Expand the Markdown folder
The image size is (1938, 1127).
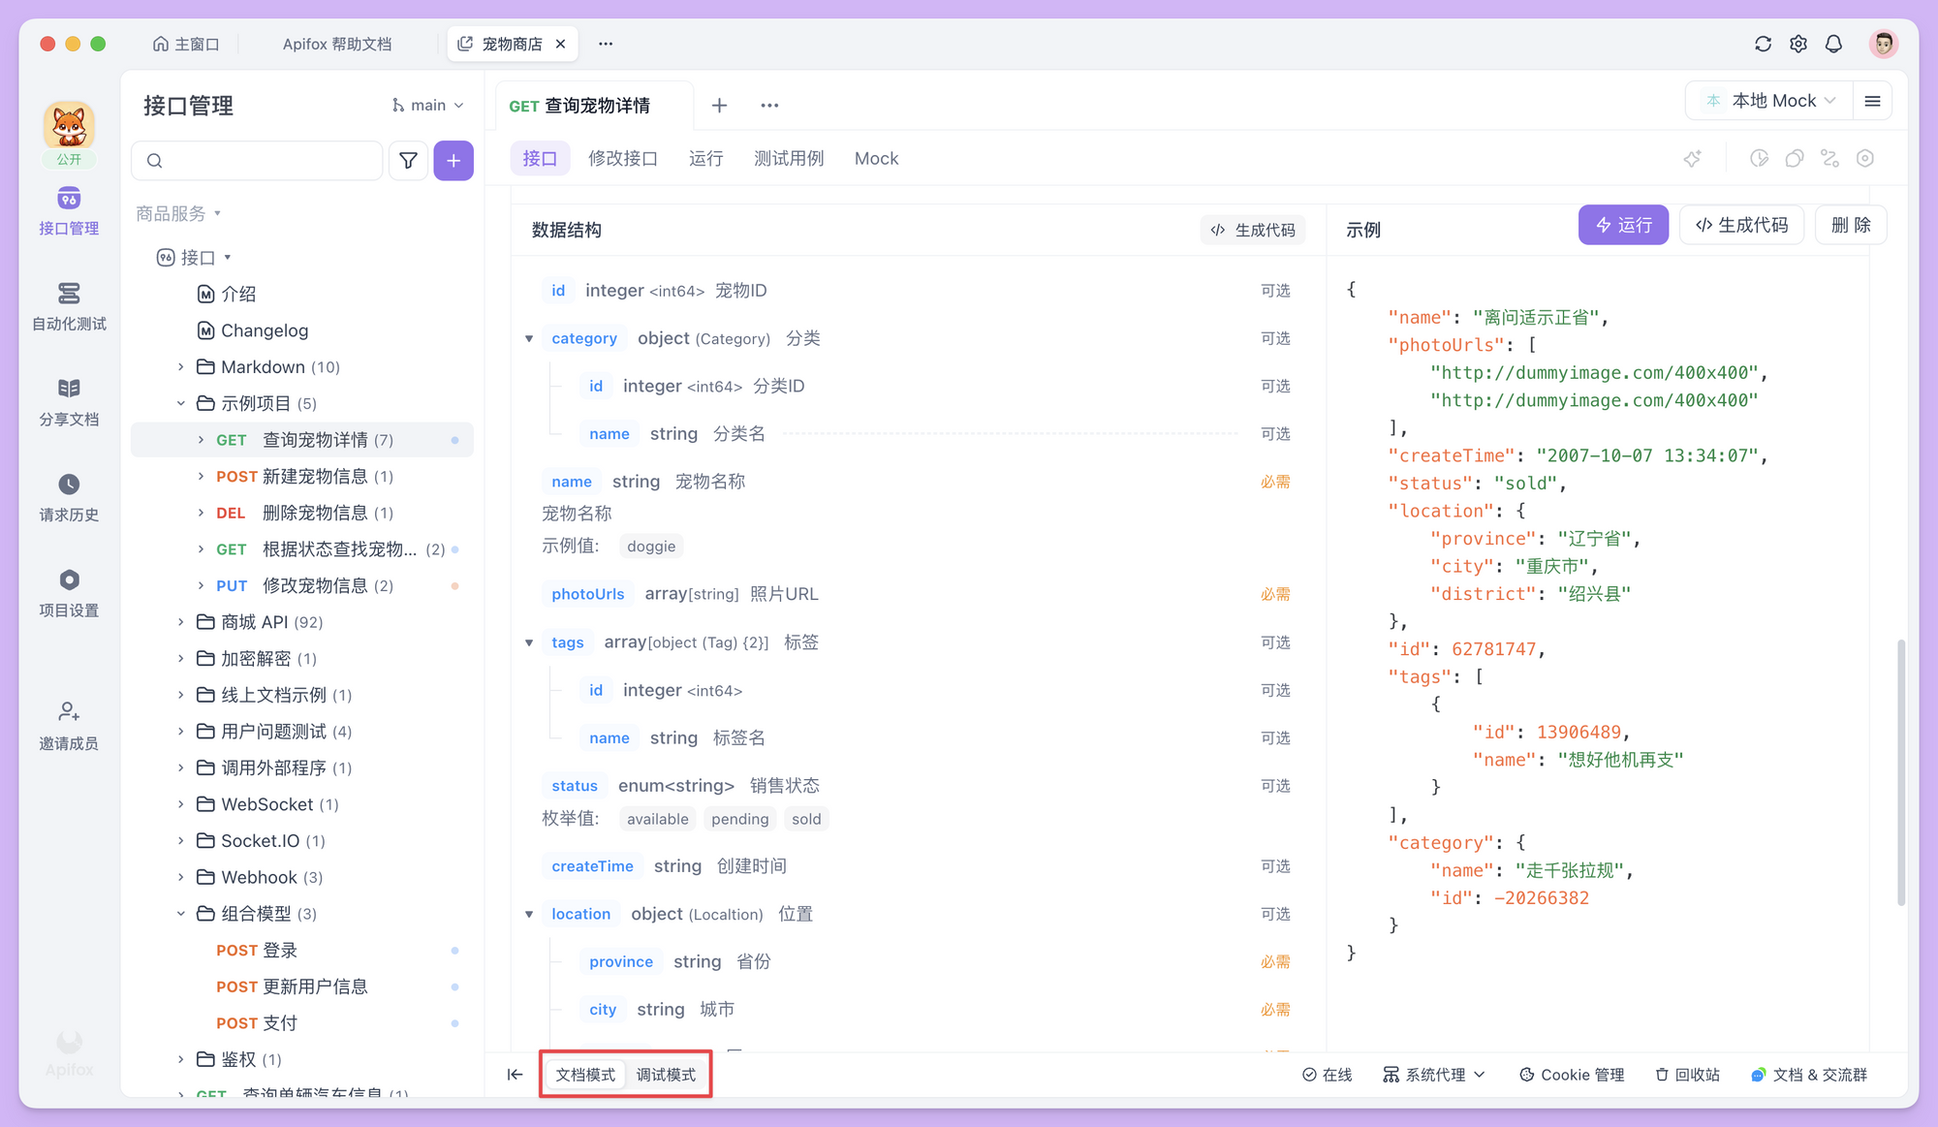pos(180,367)
